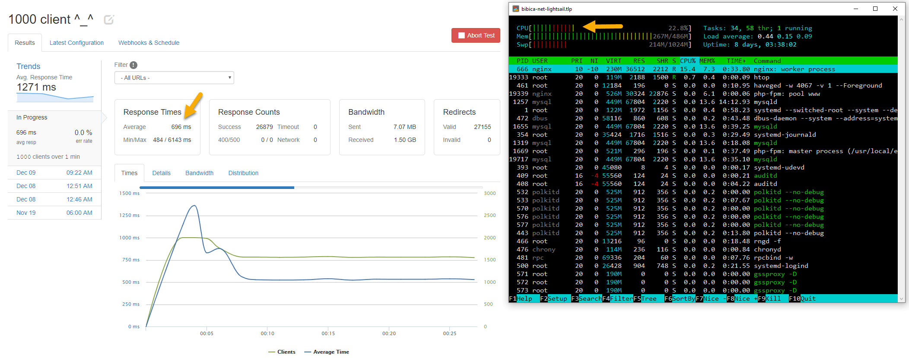Click F10 Quit in htop
909x358 pixels.
tap(802, 298)
